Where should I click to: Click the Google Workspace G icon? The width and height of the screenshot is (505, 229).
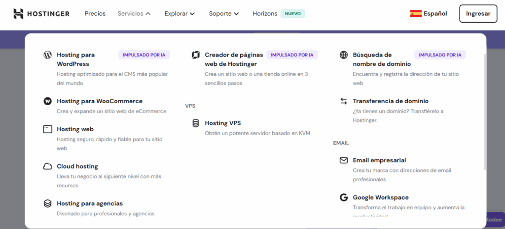(344, 198)
